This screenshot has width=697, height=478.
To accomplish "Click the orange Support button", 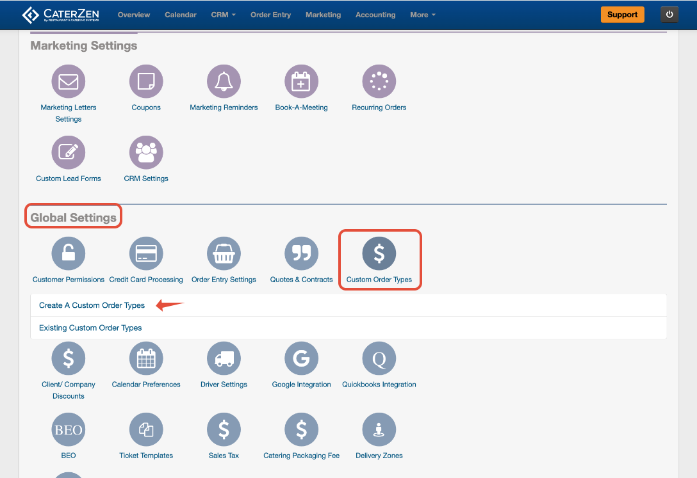I will click(x=622, y=15).
